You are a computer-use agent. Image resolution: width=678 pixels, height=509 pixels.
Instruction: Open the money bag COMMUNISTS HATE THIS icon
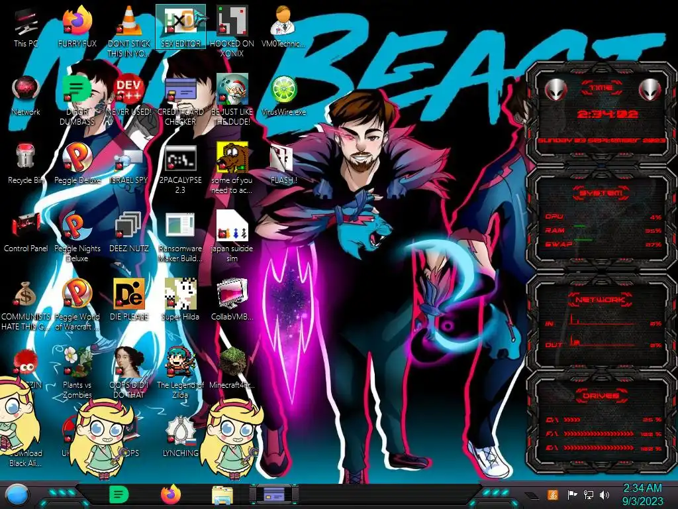(x=26, y=306)
